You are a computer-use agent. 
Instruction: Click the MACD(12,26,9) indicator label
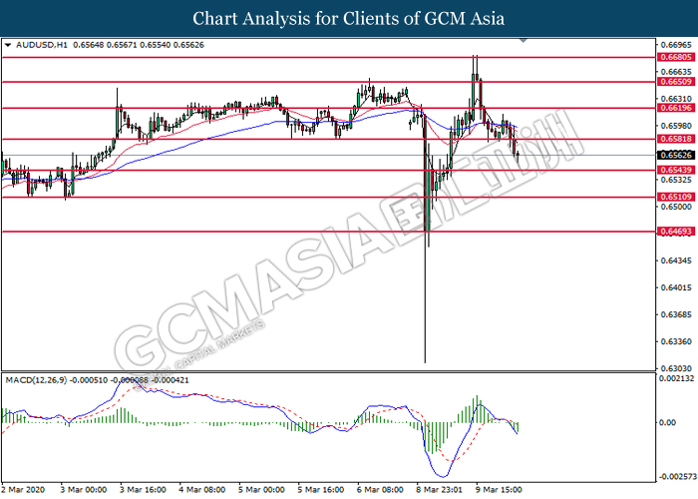(36, 380)
